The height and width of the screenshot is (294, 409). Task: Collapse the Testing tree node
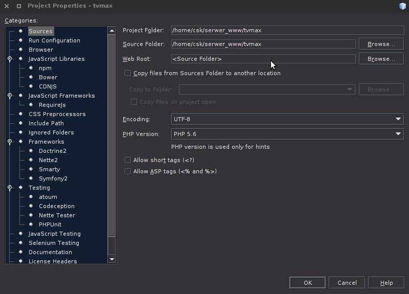[x=10, y=188]
